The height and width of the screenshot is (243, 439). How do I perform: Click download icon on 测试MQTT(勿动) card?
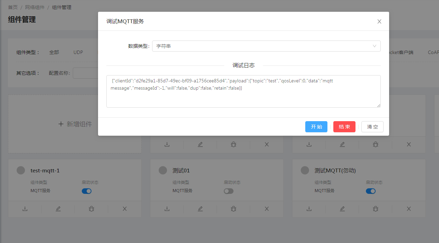click(x=309, y=209)
